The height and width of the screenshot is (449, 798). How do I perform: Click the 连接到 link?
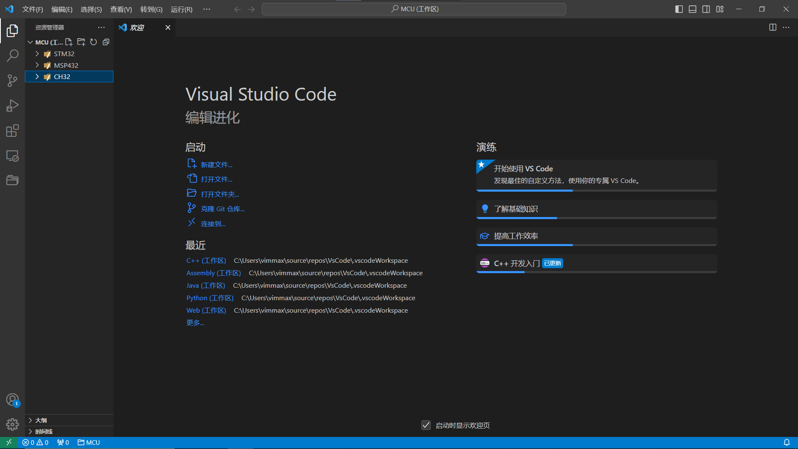point(213,224)
